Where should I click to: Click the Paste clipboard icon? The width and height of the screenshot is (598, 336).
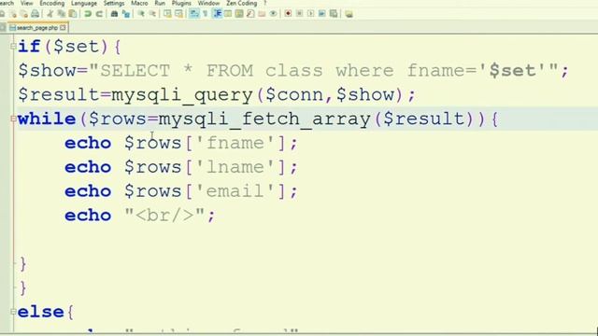pos(72,14)
